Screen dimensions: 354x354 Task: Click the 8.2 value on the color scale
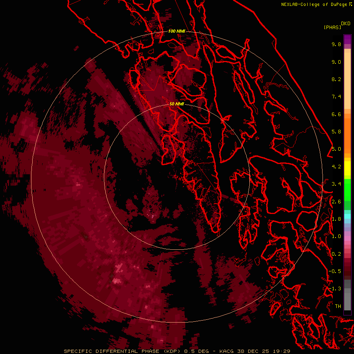coord(336,79)
